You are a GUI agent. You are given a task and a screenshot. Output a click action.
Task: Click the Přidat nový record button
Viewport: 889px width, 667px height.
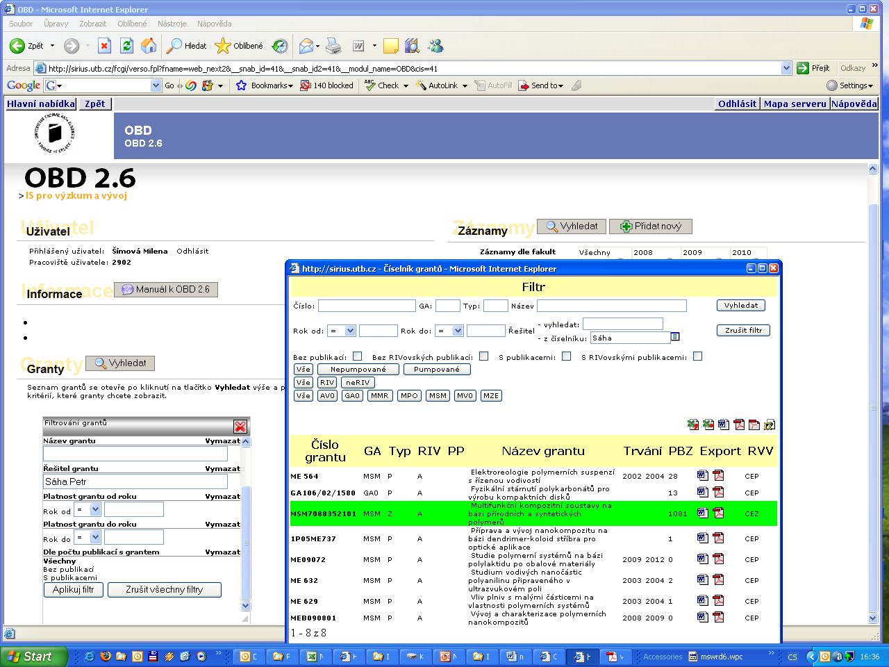click(651, 226)
